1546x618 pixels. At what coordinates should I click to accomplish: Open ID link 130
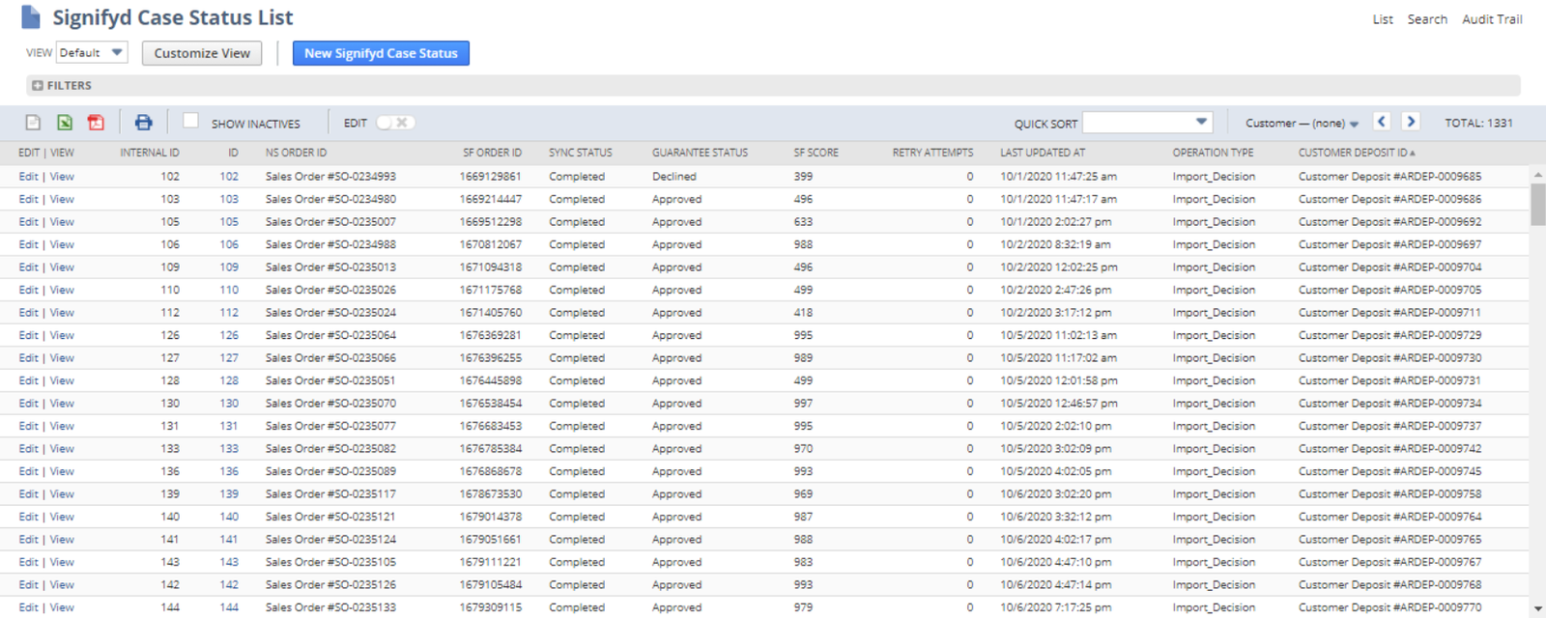pos(229,404)
